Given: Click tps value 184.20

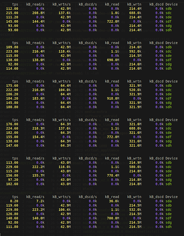Looking at the screenshot, I should 12,99.
